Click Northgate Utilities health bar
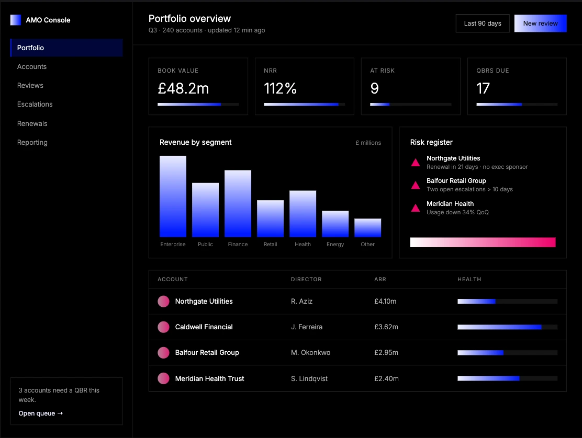Screen dimensions: 582x438 (x=507, y=301)
